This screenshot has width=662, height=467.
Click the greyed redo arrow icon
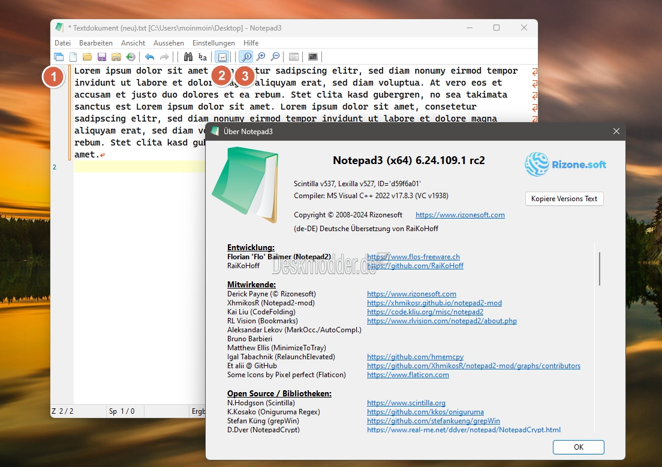coord(164,56)
